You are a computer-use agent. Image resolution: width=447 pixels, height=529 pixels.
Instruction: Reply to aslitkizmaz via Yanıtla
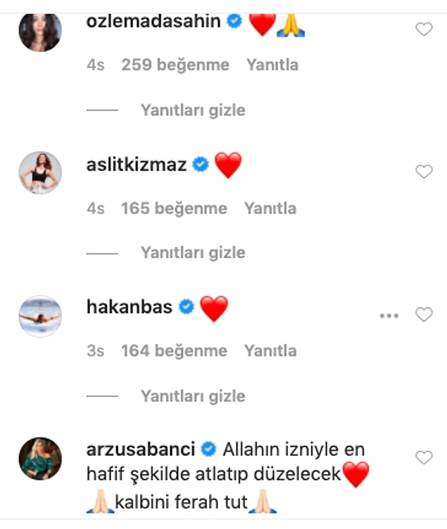coord(270,208)
